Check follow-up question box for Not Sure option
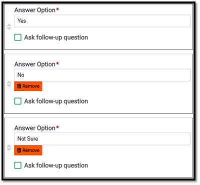200x185 pixels. [18, 165]
